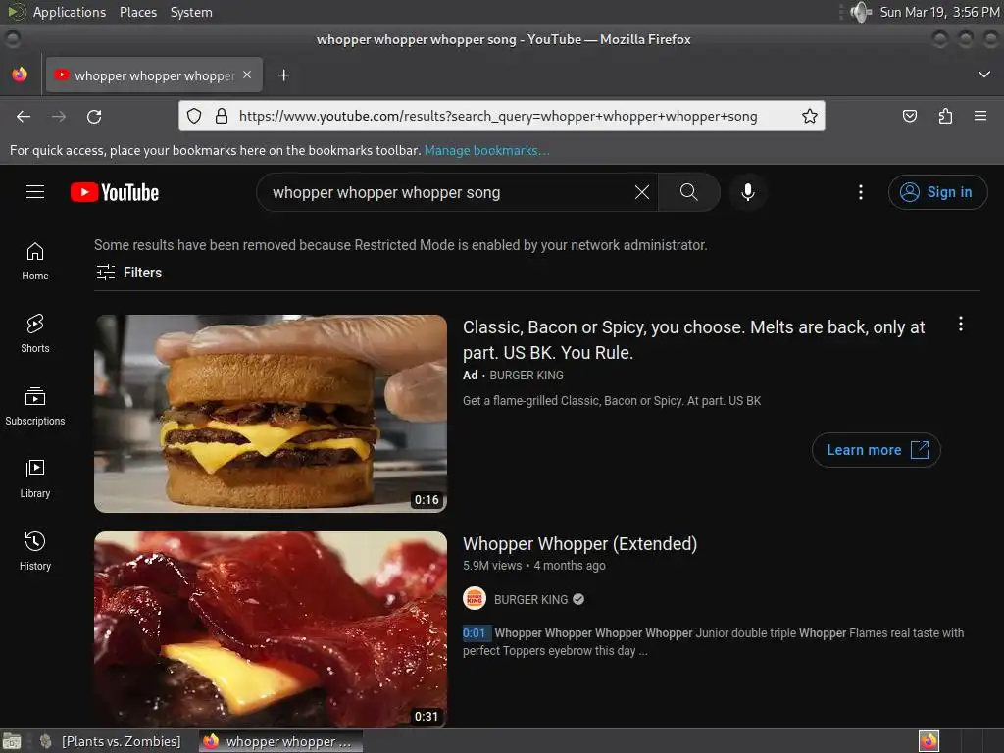Open YouTube settings three-dot menu
Screen dimensions: 1004x753
(861, 192)
